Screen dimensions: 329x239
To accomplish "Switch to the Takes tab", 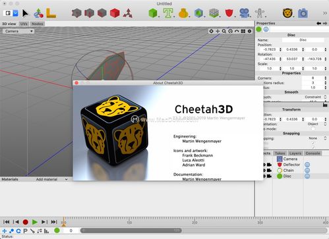I will click(x=280, y=153).
